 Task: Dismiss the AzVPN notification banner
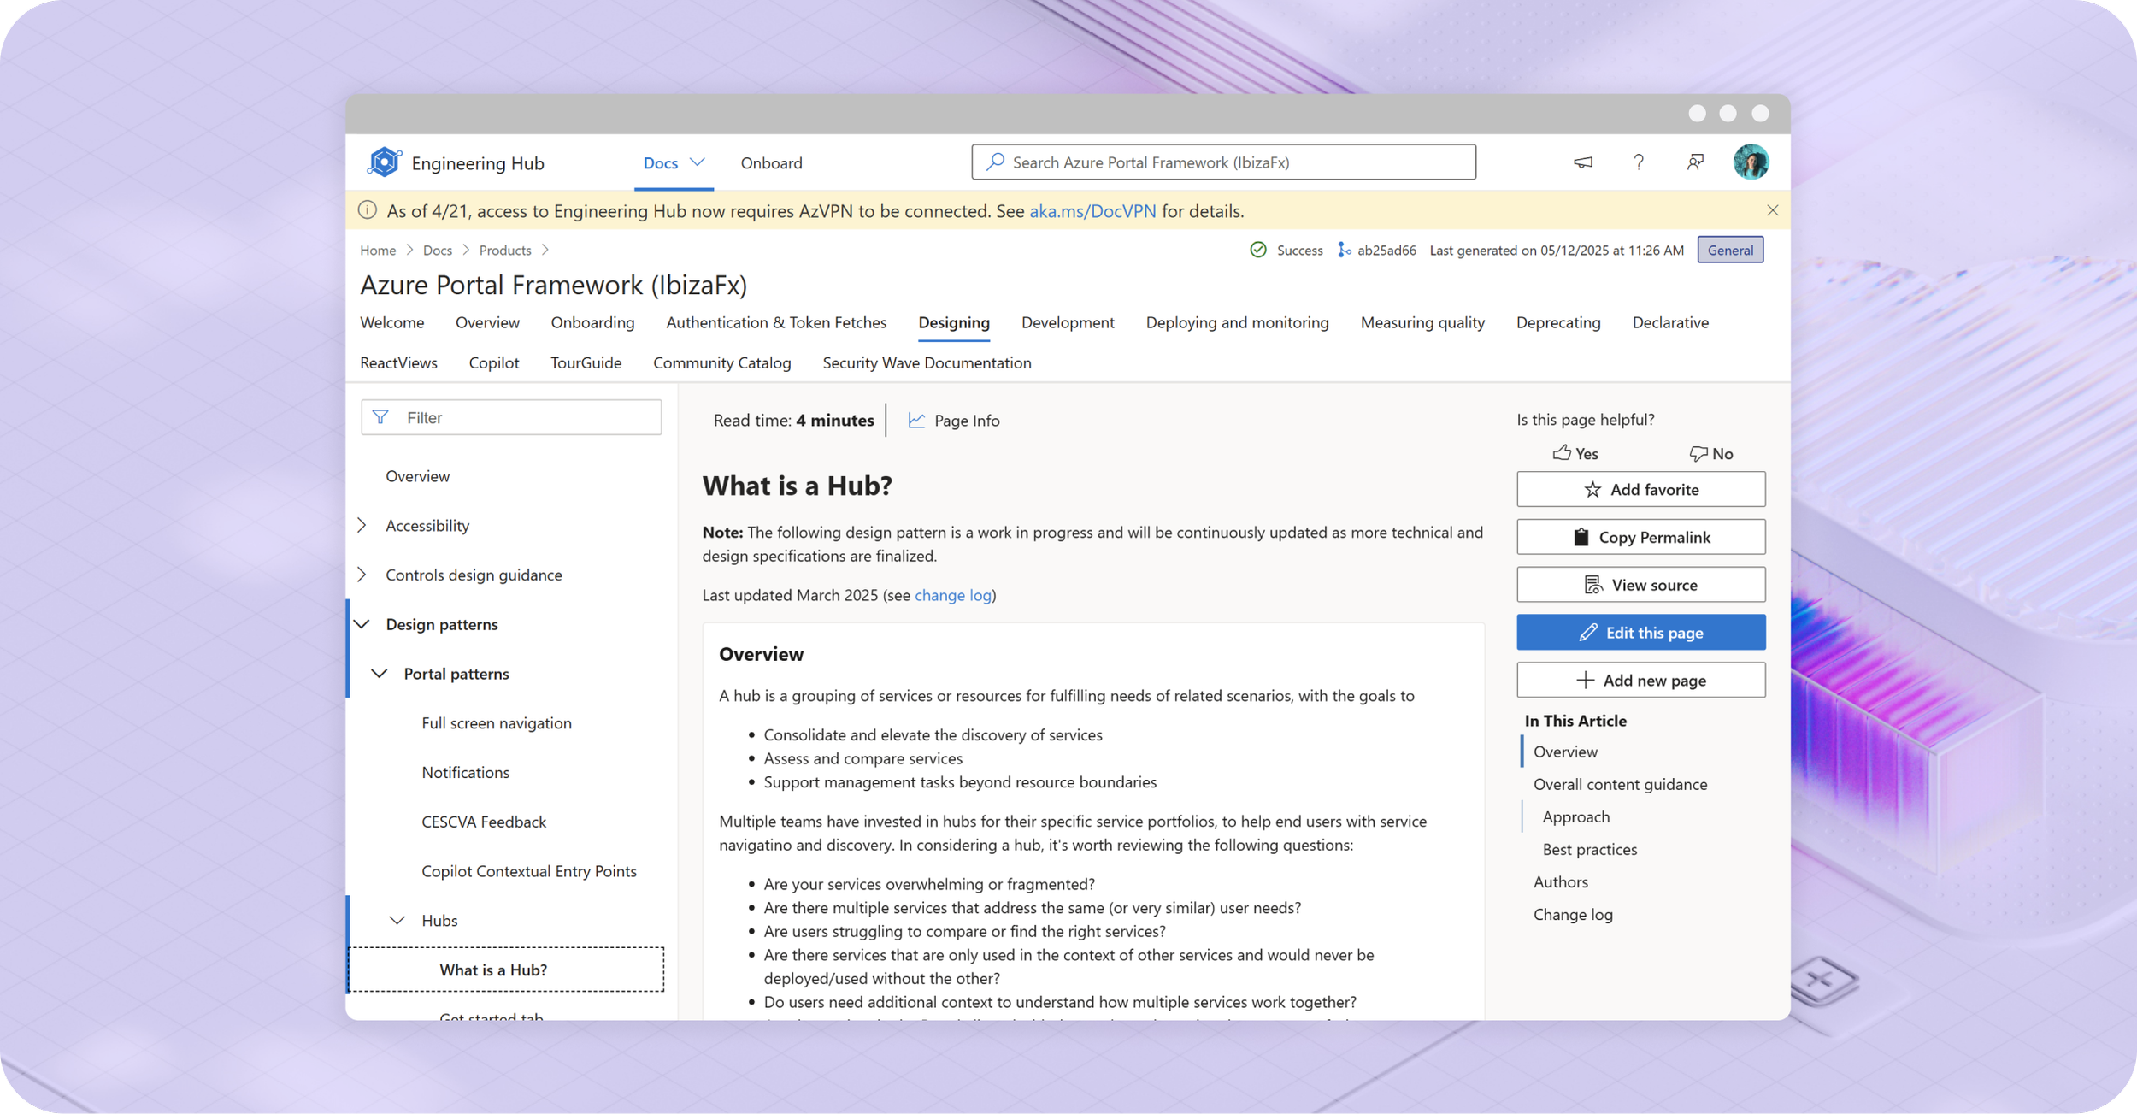pyautogui.click(x=1773, y=210)
